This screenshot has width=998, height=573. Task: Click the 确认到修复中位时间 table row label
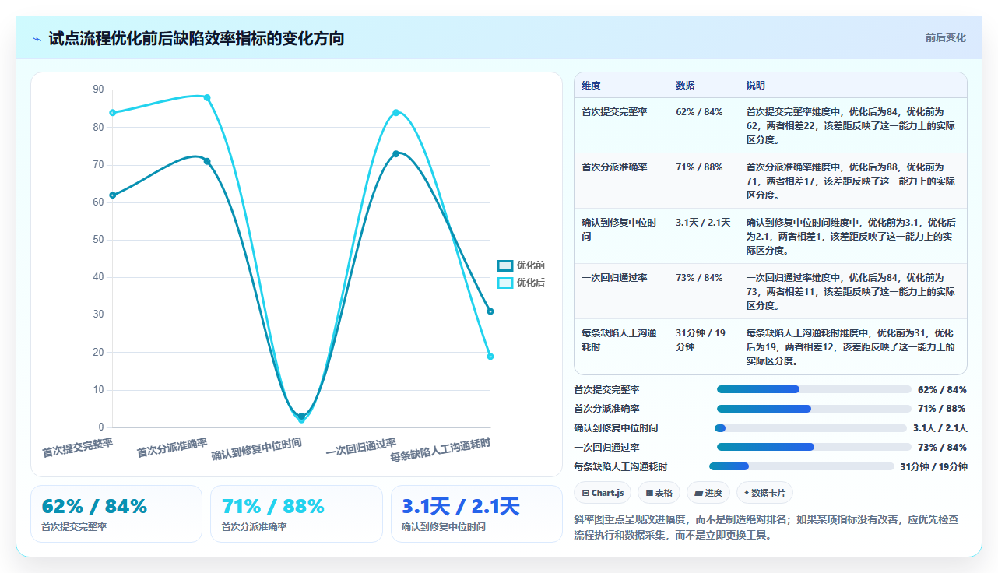tap(619, 230)
